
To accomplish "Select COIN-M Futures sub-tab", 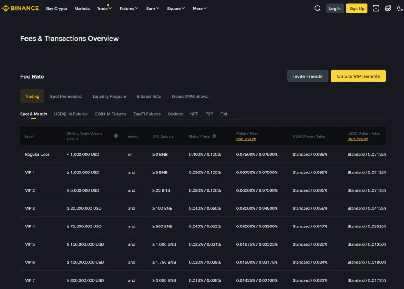I will pos(110,114).
